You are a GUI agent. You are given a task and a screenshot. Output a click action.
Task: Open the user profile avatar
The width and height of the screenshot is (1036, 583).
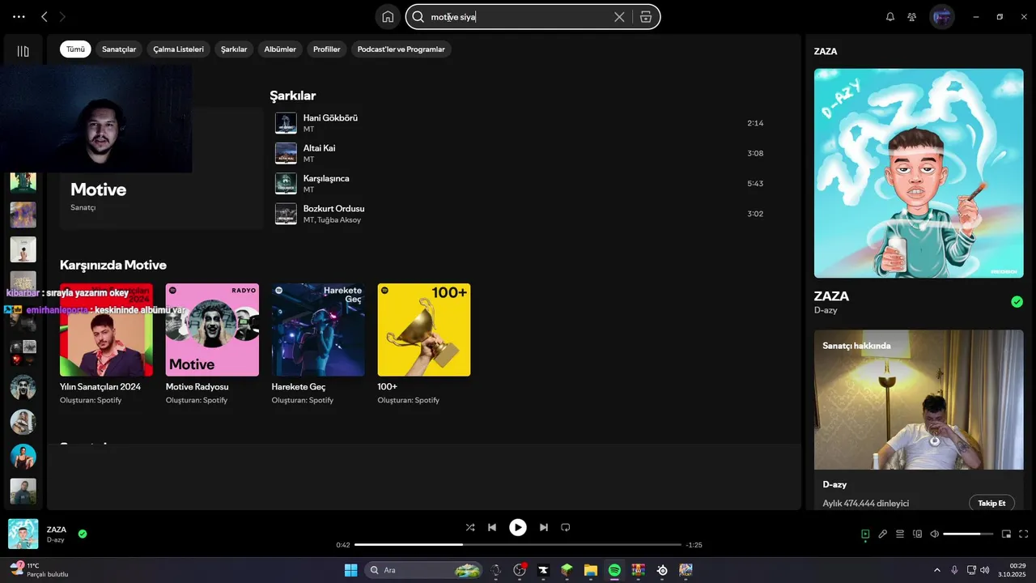pos(942,17)
